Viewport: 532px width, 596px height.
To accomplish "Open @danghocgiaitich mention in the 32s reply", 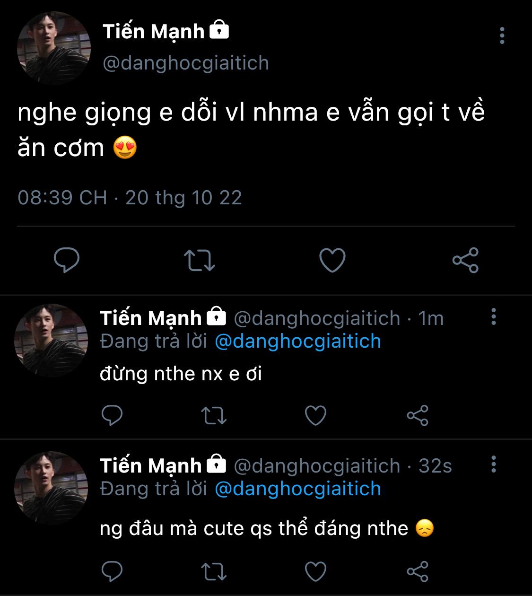I will [298, 489].
